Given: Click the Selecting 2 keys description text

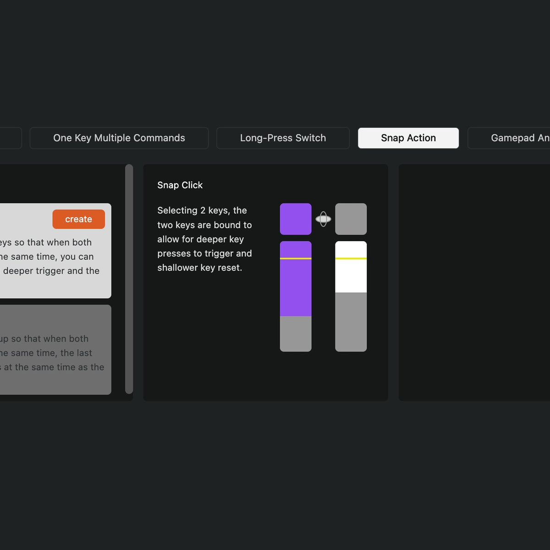Looking at the screenshot, I should (204, 239).
